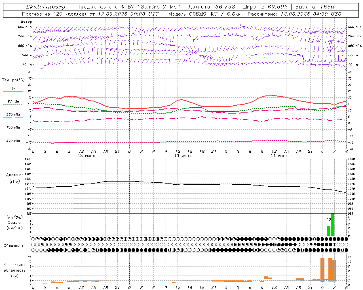363x290 pixels.
Task: Click the "Высота: 166м" header field
Action: (315, 7)
